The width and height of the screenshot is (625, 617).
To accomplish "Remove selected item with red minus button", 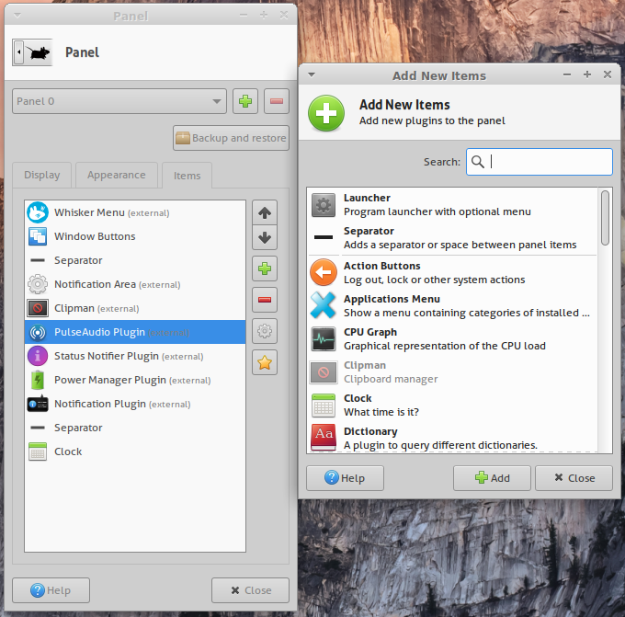I will tap(265, 300).
